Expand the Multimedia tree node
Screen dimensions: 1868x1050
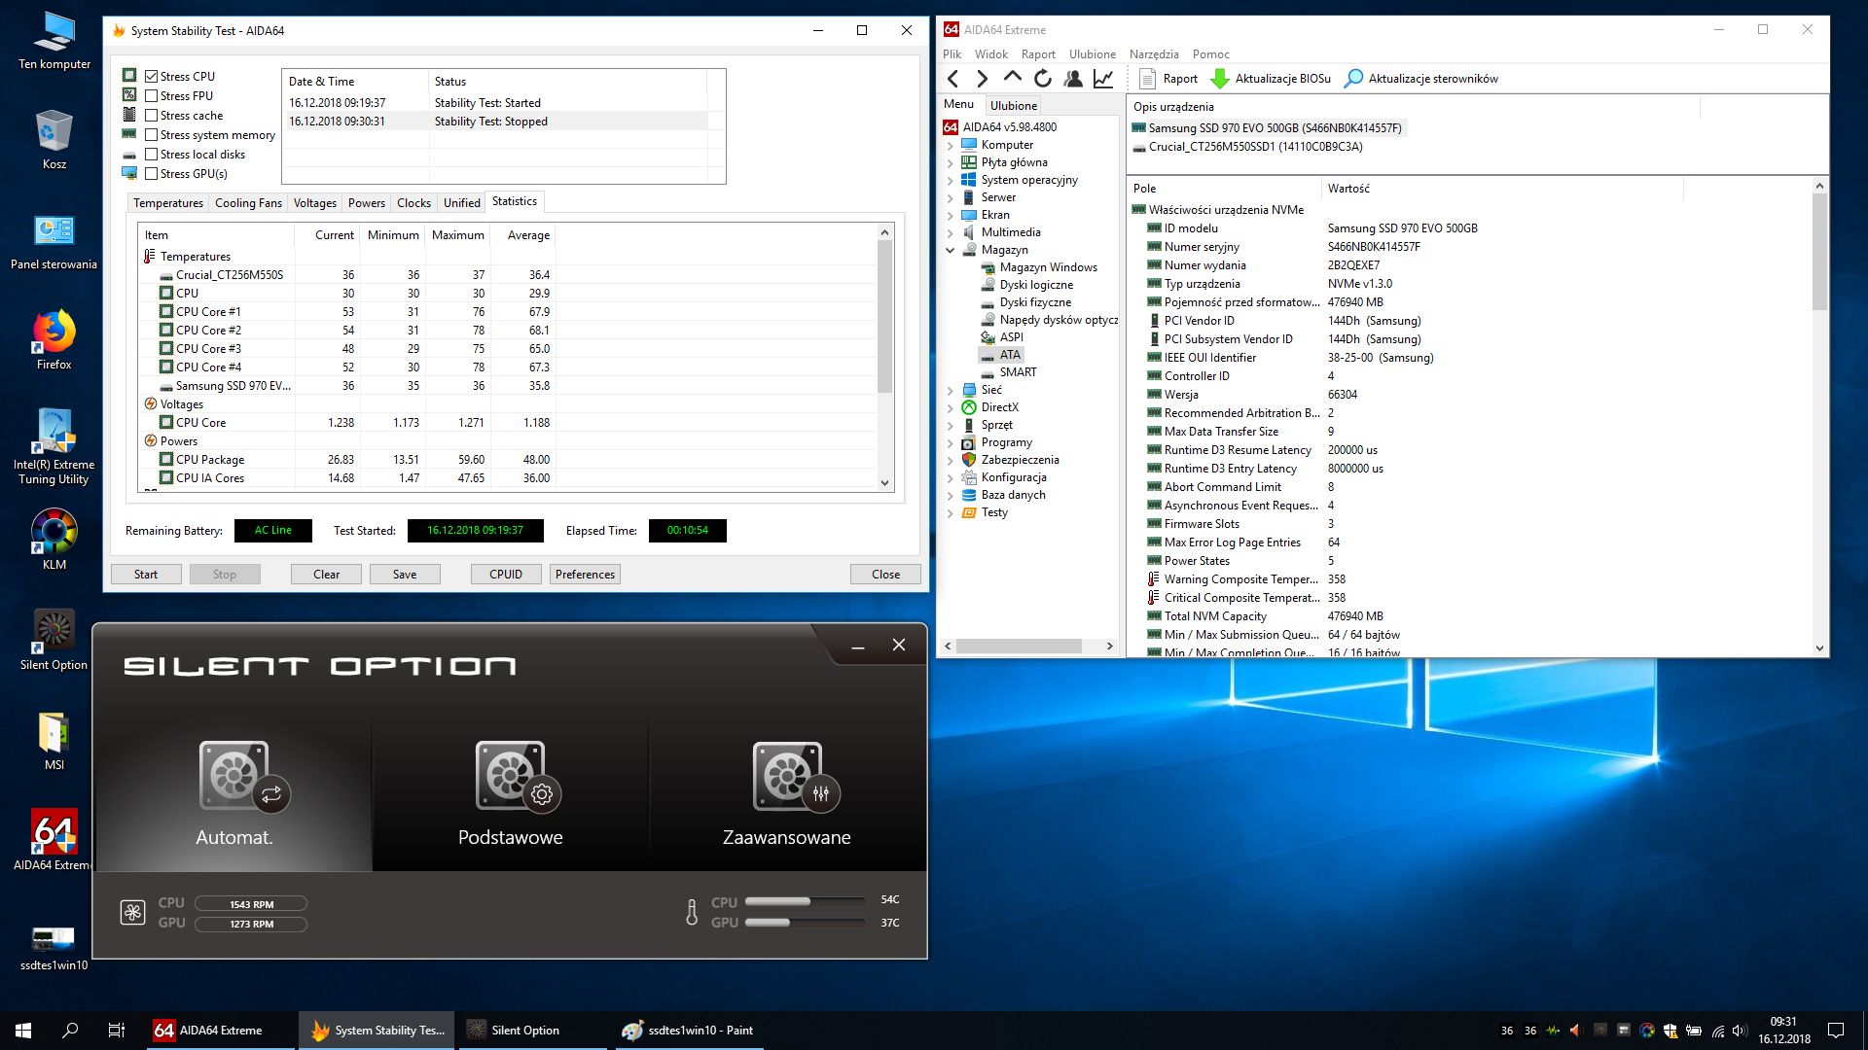pos(951,232)
